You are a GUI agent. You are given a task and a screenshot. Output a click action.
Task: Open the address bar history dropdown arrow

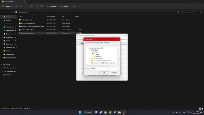174,12
